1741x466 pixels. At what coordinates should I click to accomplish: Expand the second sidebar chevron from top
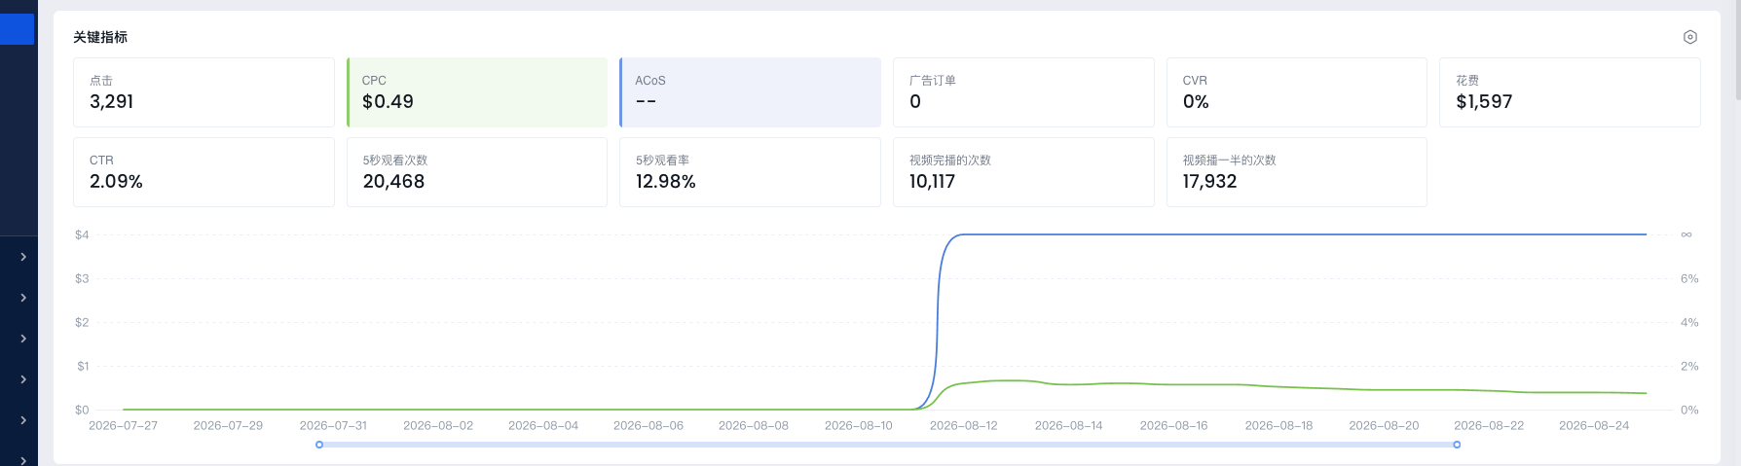coord(23,298)
